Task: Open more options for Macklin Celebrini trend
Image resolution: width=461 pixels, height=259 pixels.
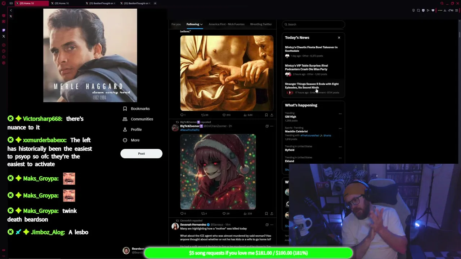Action: pos(340,128)
